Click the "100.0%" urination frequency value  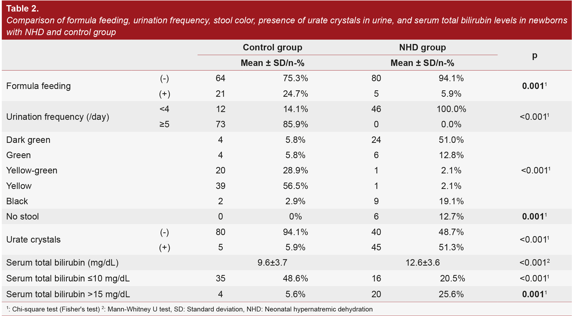click(451, 109)
